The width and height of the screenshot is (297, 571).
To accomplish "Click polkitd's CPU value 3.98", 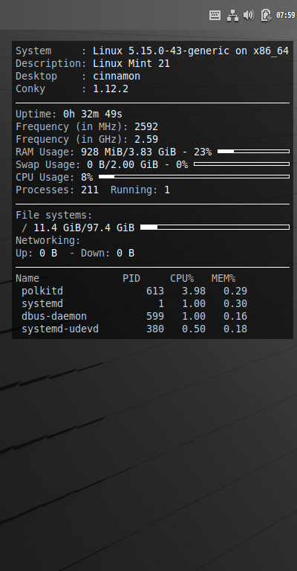I will [x=194, y=291].
